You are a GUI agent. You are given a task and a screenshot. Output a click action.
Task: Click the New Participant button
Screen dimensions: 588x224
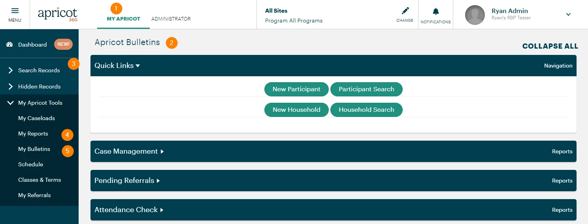(x=296, y=89)
